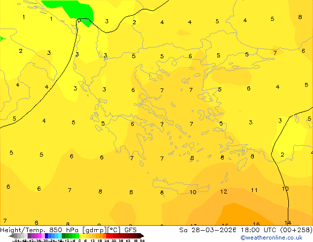Open the weatheronline.co.uk copyright link
The height and width of the screenshot is (242, 313).
tap(271, 238)
